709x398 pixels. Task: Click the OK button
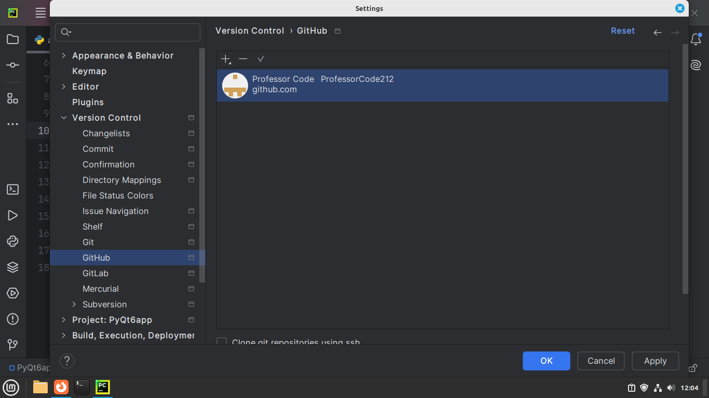click(x=547, y=361)
